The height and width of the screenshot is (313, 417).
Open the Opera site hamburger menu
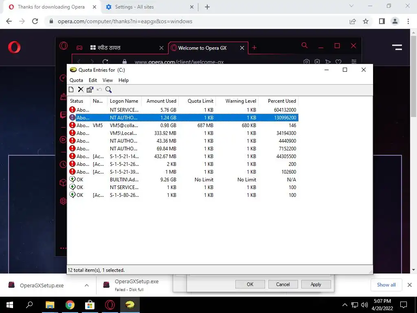pos(397,47)
